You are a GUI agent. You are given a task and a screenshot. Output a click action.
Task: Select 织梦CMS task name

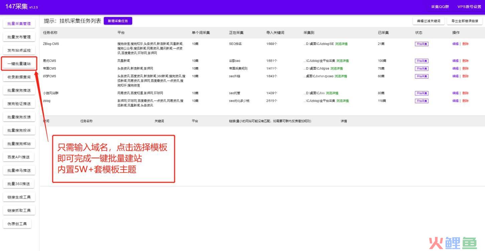tap(49, 76)
